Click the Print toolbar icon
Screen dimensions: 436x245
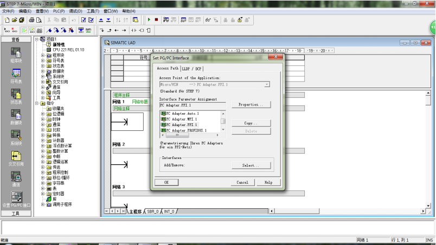tap(31, 20)
